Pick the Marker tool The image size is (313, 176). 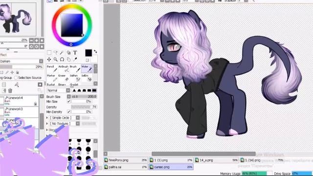tap(52, 78)
